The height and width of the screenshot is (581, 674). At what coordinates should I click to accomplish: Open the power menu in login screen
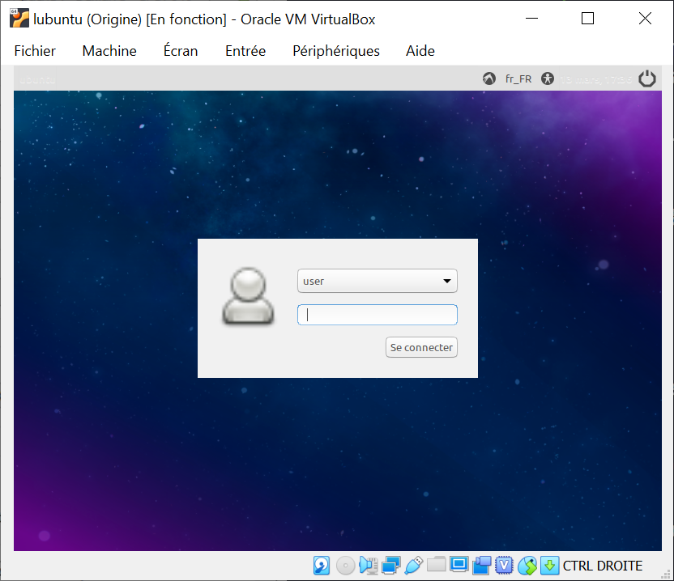tap(646, 78)
